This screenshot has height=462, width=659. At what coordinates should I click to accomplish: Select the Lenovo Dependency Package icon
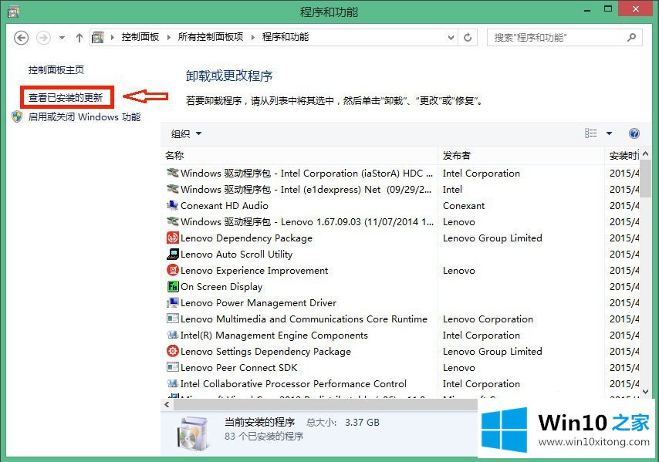point(172,238)
